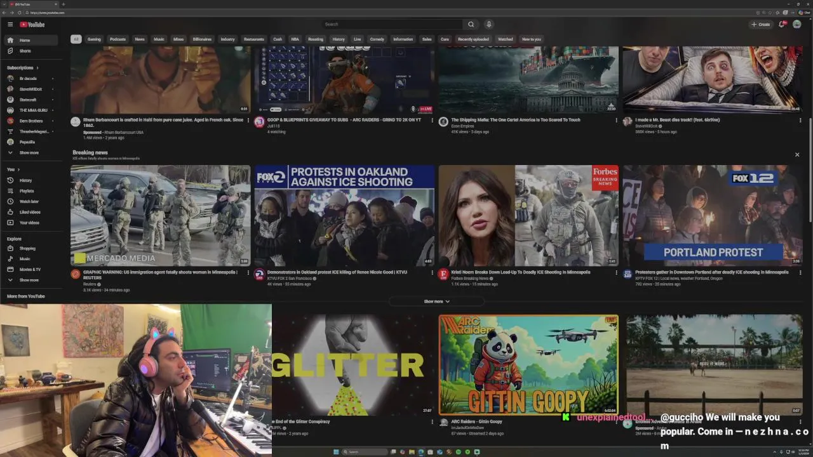Image resolution: width=813 pixels, height=457 pixels.
Task: Select the All filter chip
Action: click(76, 39)
